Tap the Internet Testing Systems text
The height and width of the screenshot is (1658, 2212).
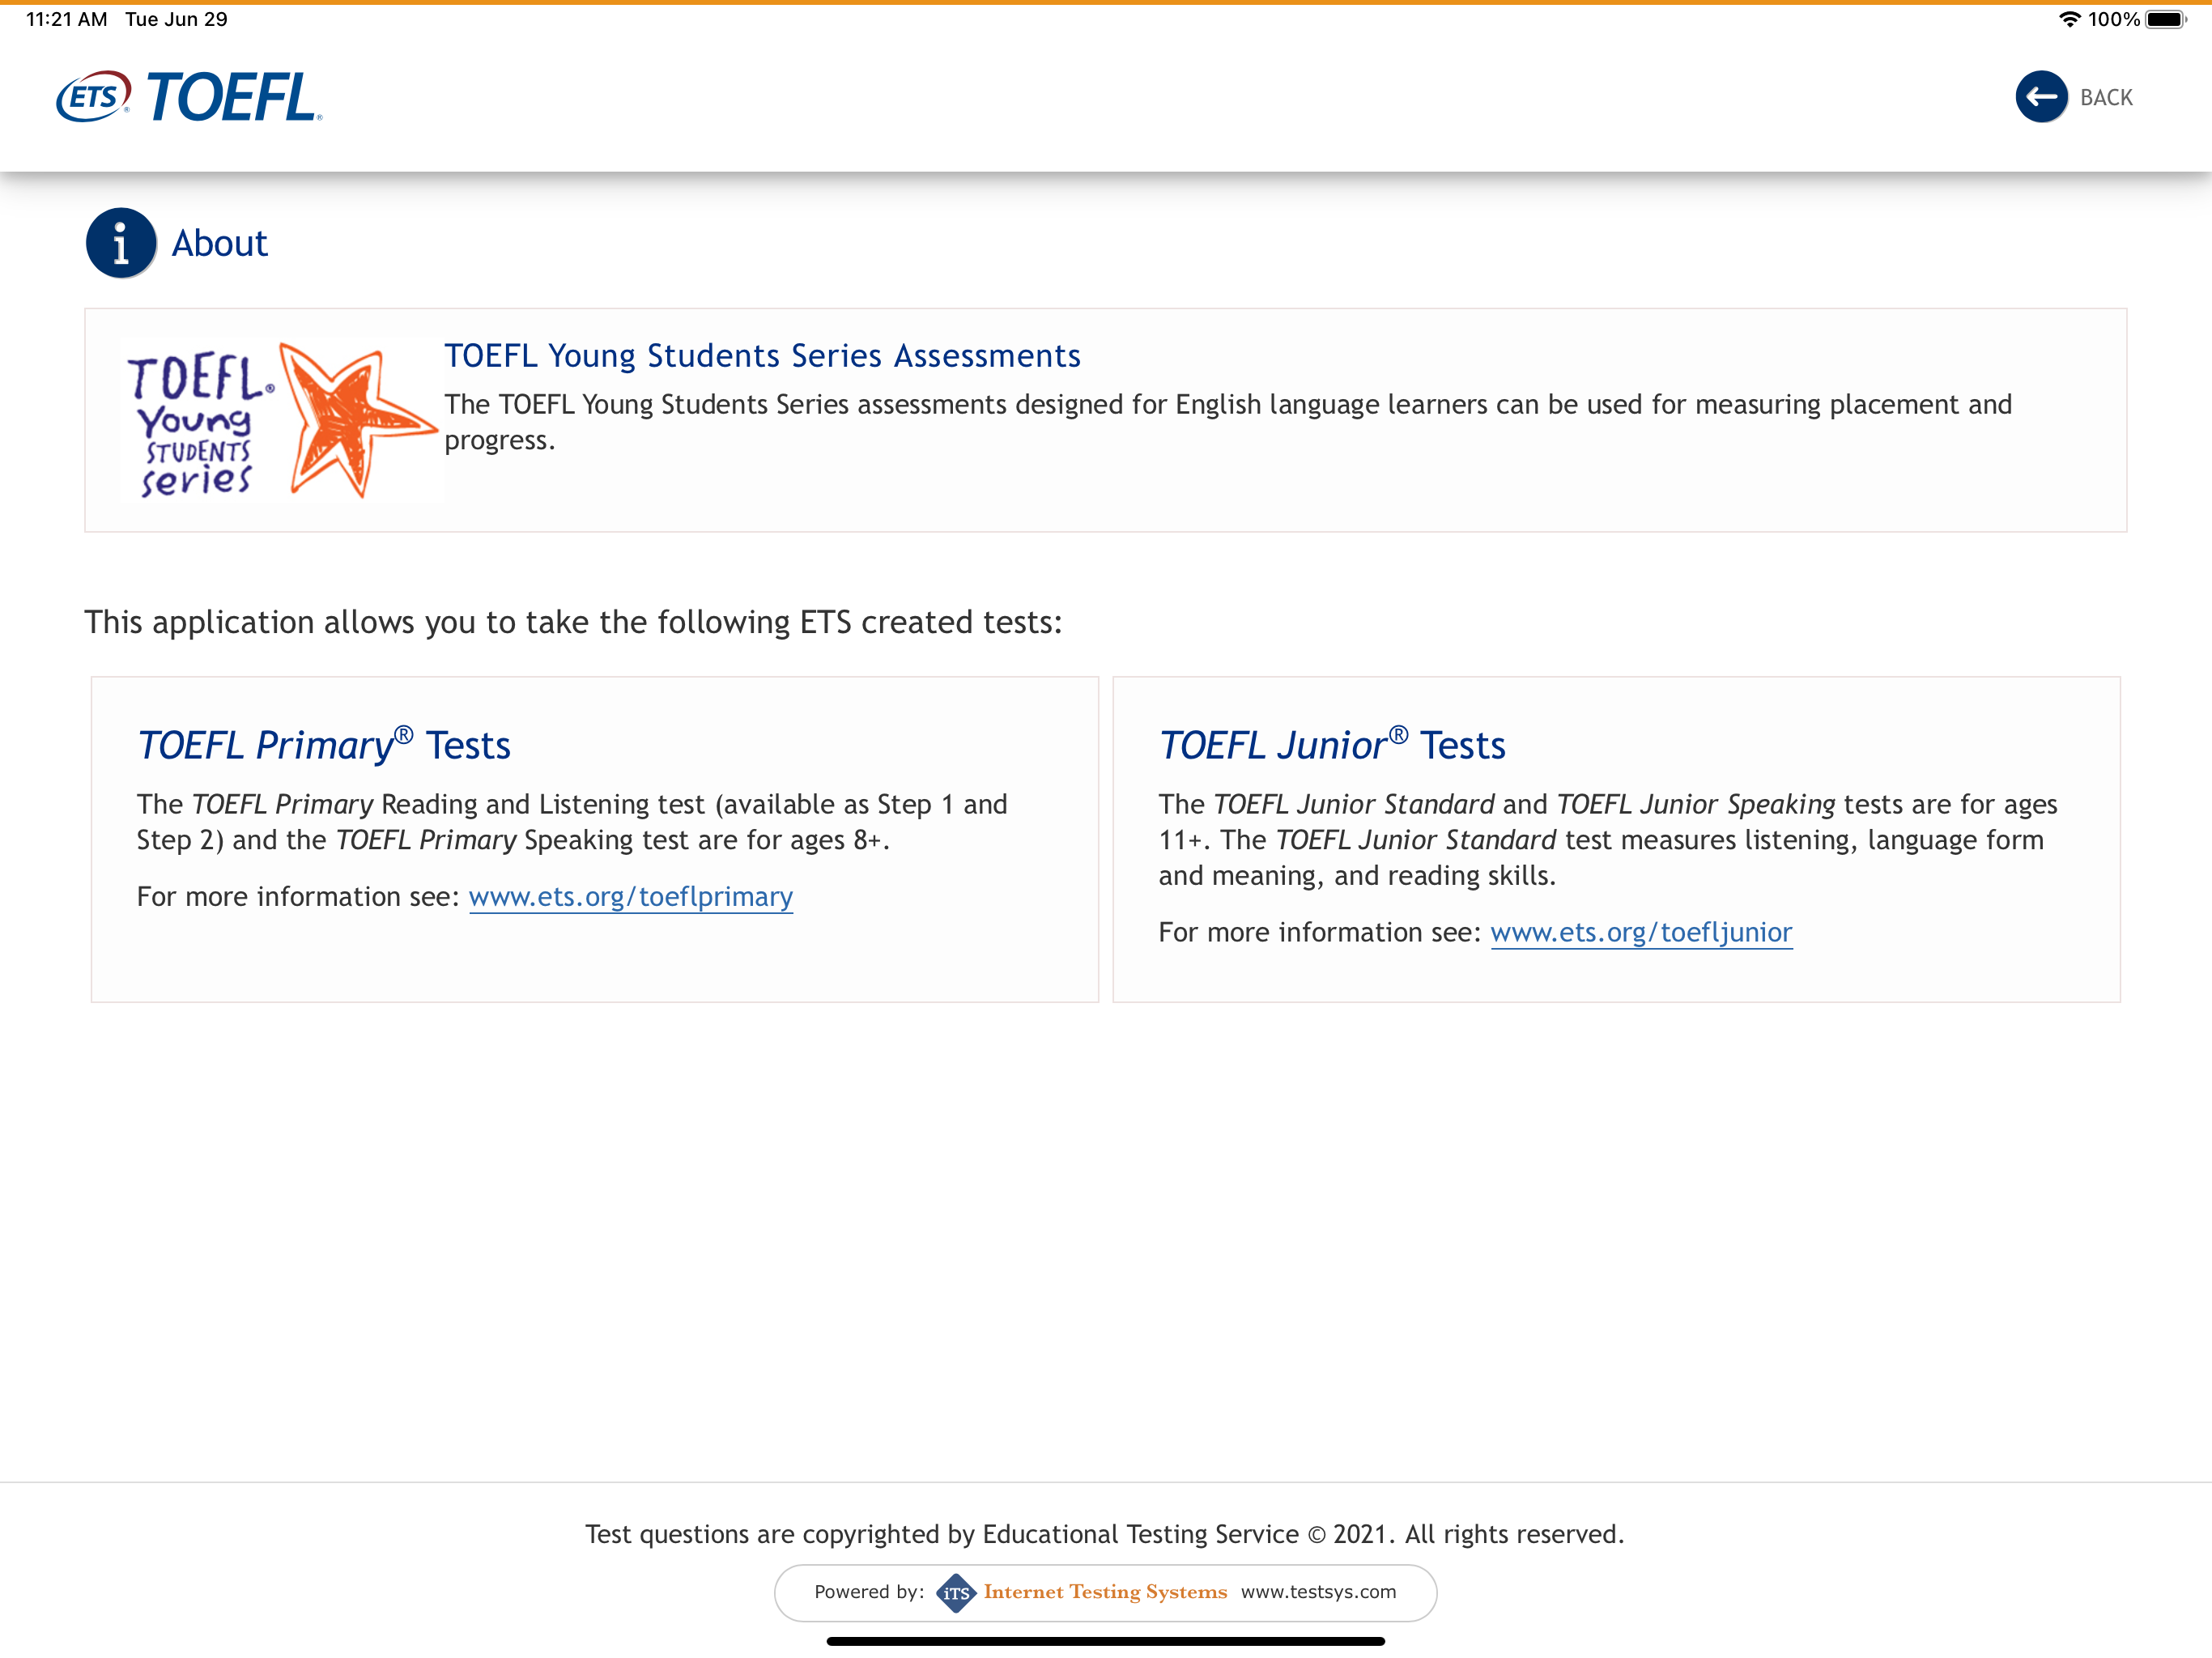(x=1105, y=1592)
